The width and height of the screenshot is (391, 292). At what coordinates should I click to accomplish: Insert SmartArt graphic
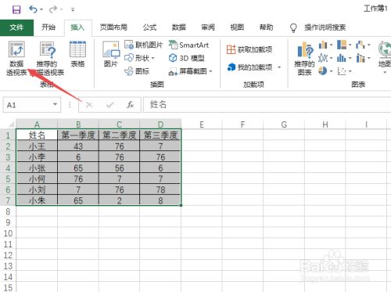188,45
